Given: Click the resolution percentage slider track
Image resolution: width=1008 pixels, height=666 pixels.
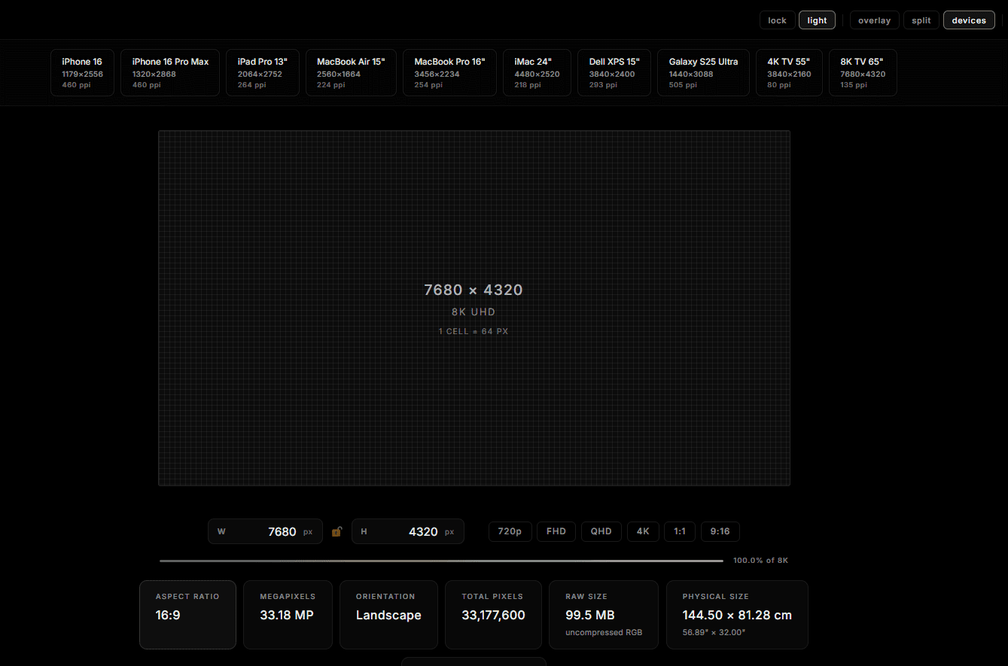Looking at the screenshot, I should click(x=440, y=560).
